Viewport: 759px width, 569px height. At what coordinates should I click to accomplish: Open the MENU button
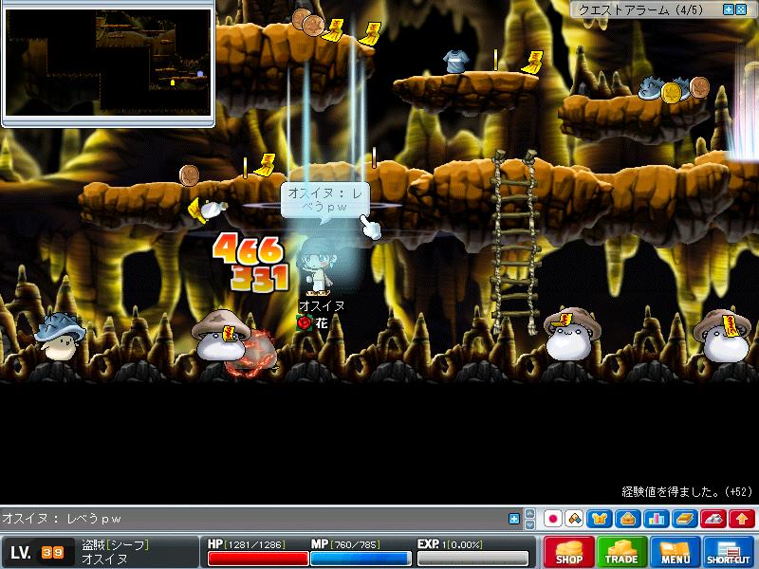pyautogui.click(x=676, y=552)
